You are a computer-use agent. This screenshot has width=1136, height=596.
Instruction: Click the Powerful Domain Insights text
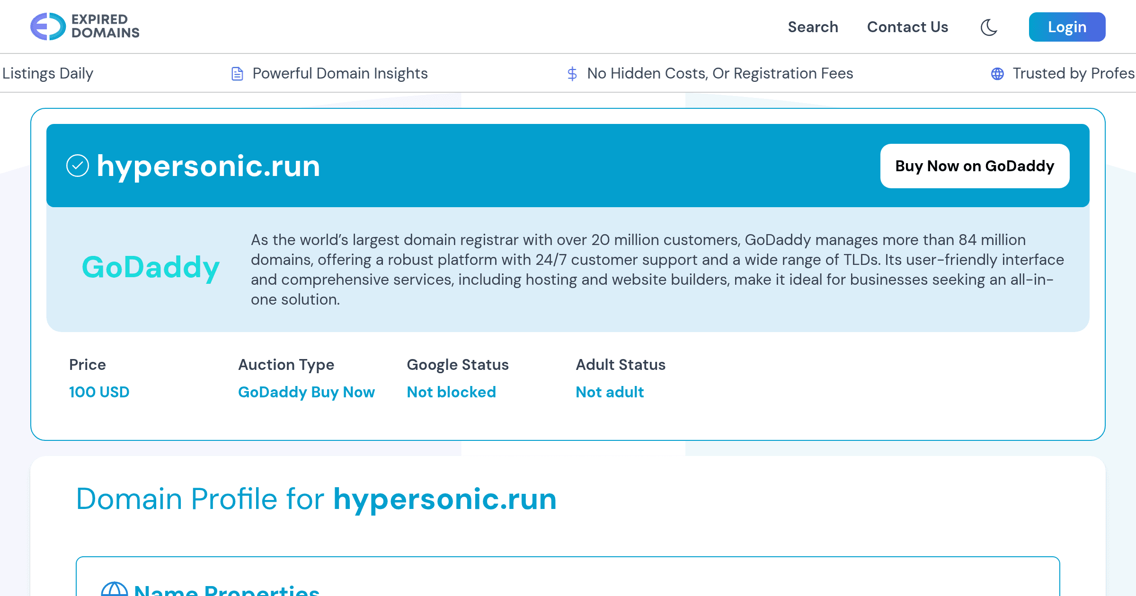pos(340,73)
